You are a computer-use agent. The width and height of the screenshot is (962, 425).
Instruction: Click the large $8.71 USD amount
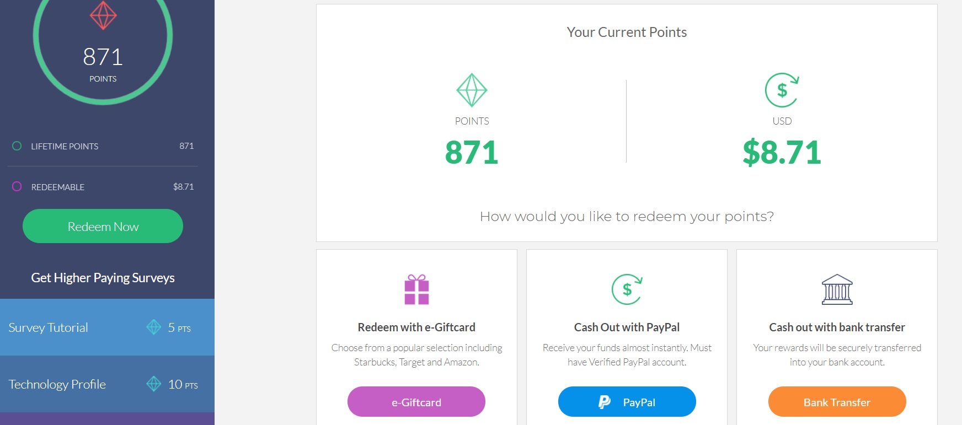coord(782,153)
